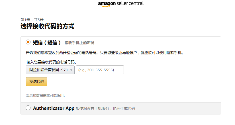Select the 短信 (SMS) radio button

28,42
